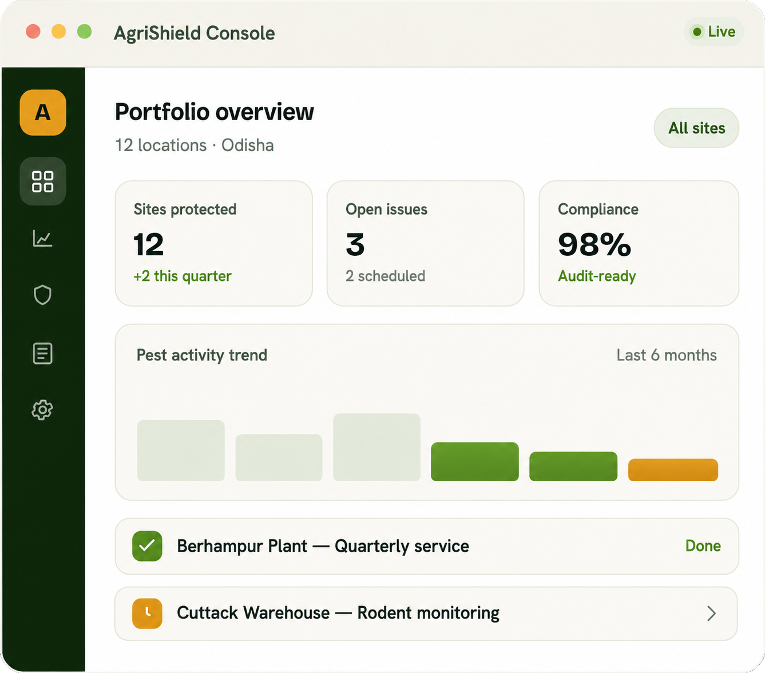Open Berhampur Plant Quarterly service row
The width and height of the screenshot is (765, 673).
click(427, 547)
